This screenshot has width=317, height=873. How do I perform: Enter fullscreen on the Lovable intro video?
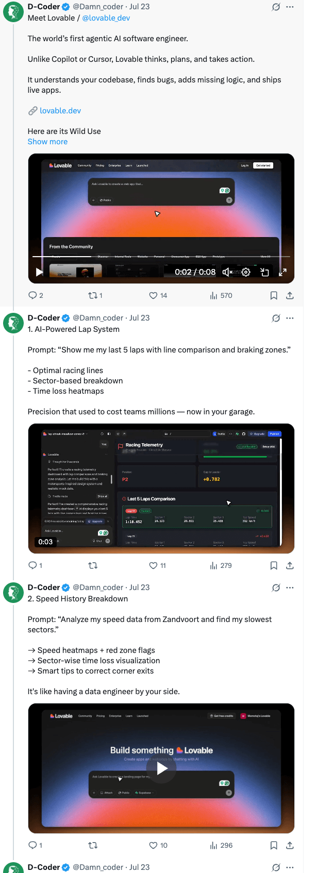[x=282, y=272]
